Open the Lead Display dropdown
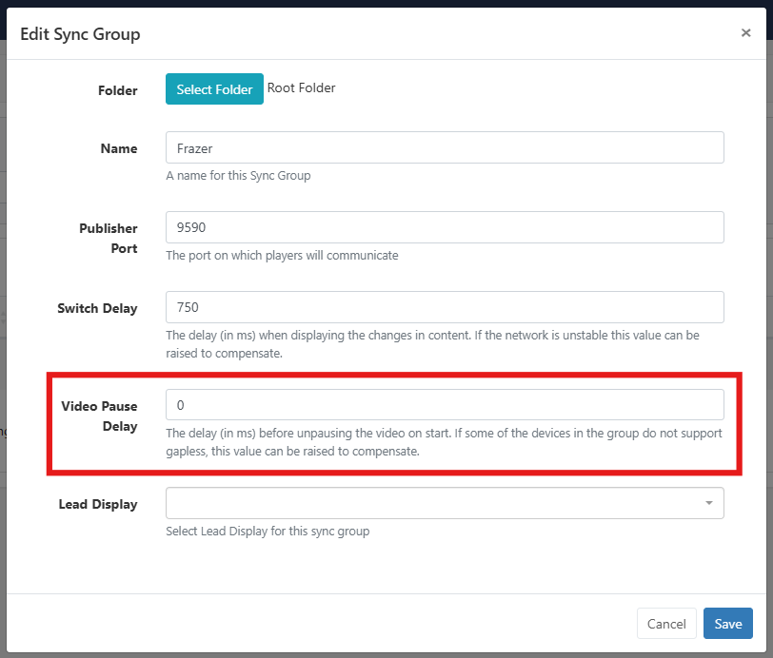The image size is (773, 658). (445, 503)
